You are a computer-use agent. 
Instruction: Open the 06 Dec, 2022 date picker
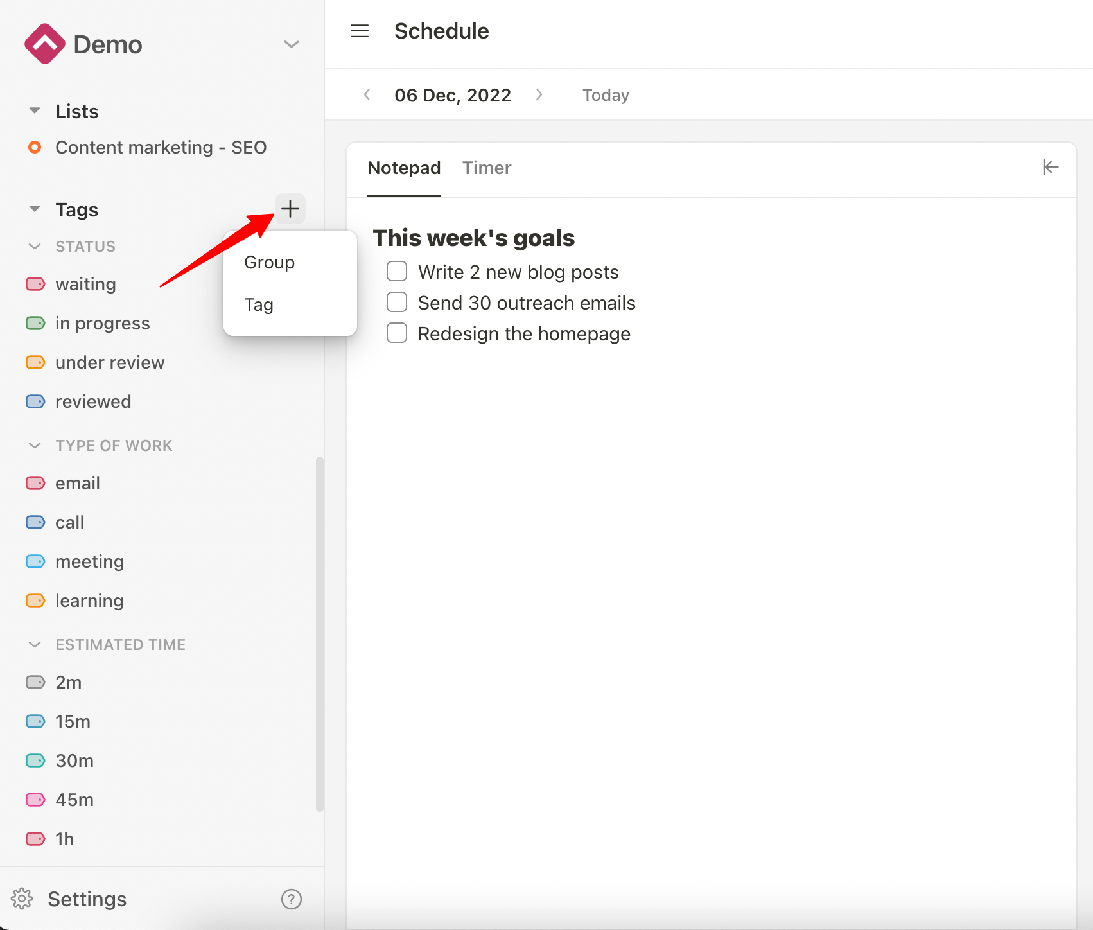453,95
